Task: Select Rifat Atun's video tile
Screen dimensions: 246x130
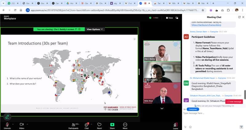Action: pos(162,93)
